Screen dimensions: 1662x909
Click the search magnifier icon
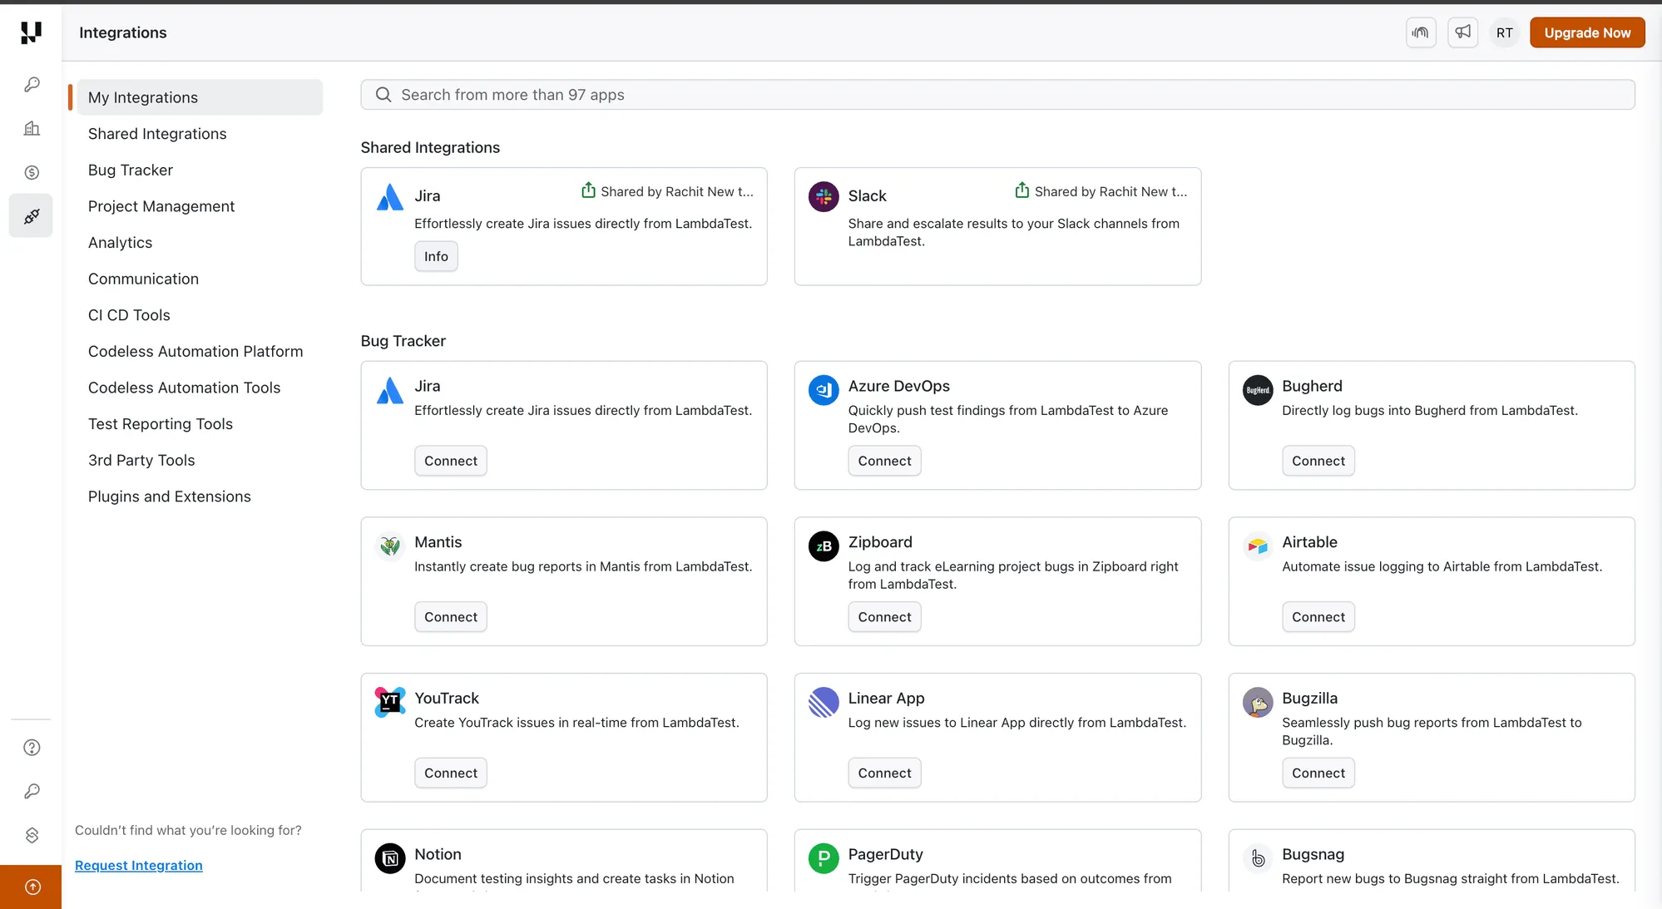(x=383, y=95)
